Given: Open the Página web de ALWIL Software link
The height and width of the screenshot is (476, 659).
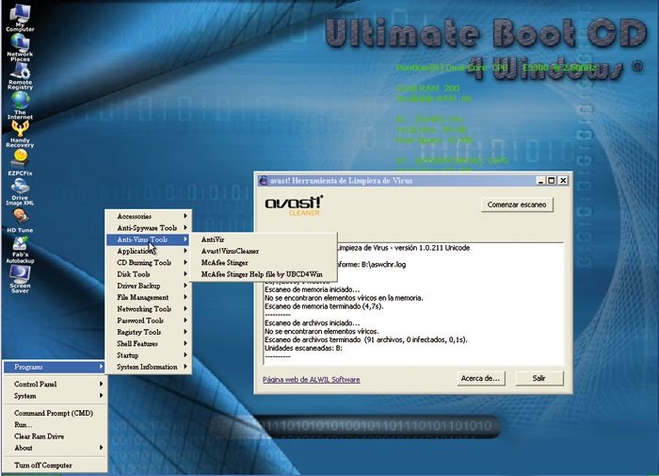Looking at the screenshot, I should [312, 379].
